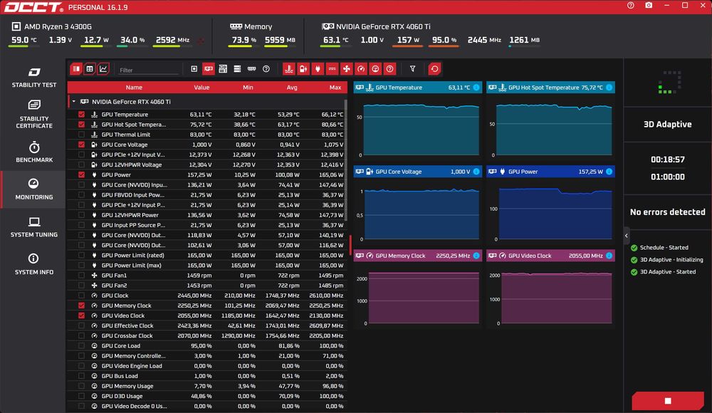
Task: Toggle current readings filter icon
Action: click(332, 69)
